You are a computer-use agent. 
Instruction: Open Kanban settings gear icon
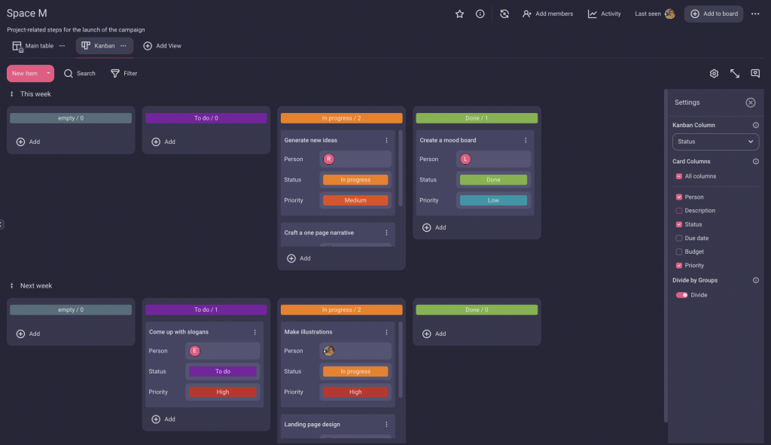714,74
